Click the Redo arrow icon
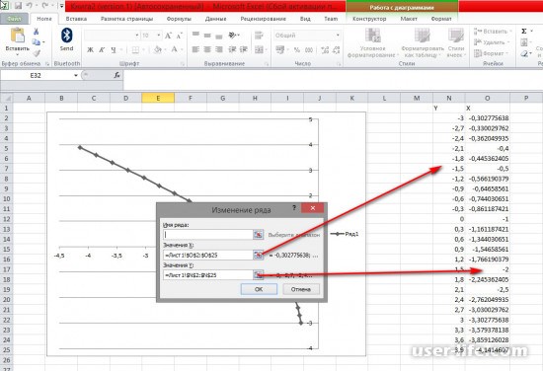Viewport: 543px width, 371px height. pyautogui.click(x=45, y=6)
